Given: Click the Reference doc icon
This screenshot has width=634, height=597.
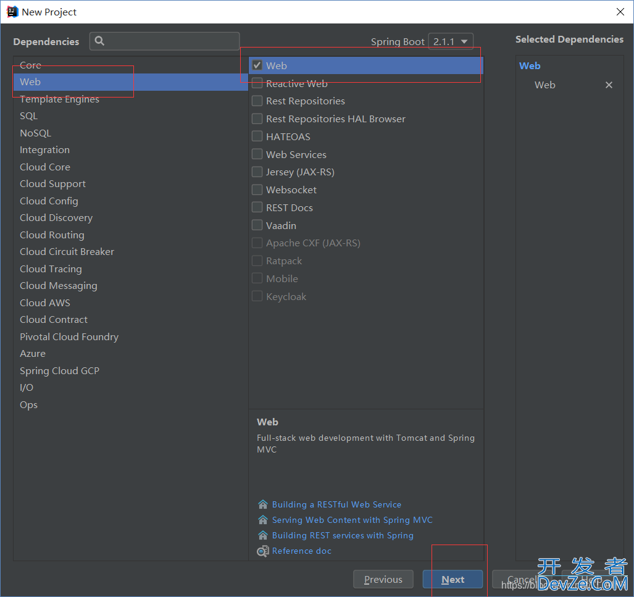Looking at the screenshot, I should [x=263, y=551].
